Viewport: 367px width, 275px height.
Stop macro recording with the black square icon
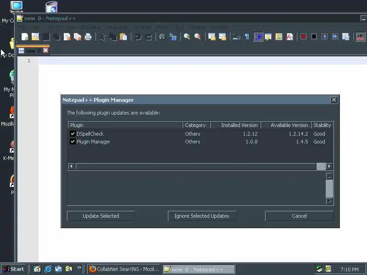pyautogui.click(x=314, y=37)
